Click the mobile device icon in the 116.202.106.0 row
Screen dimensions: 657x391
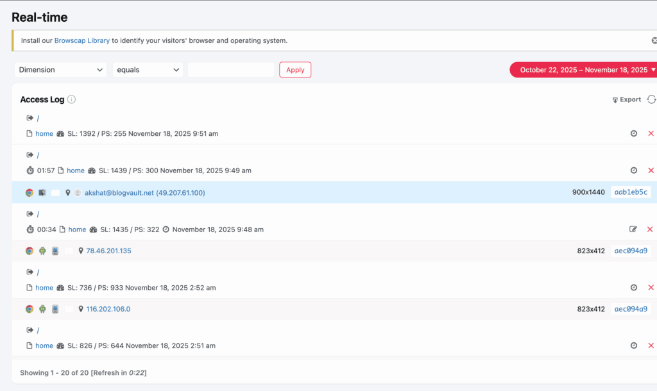coord(55,309)
